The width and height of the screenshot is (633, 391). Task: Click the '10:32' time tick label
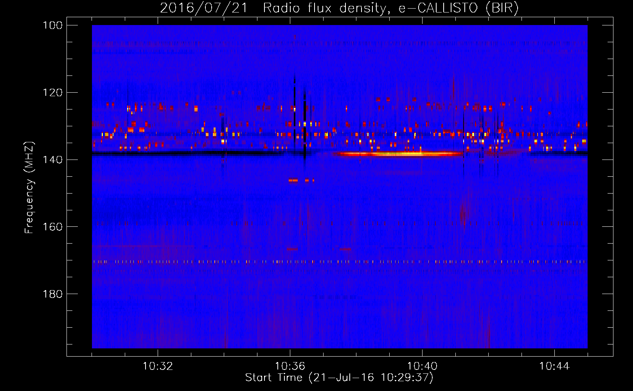click(158, 366)
